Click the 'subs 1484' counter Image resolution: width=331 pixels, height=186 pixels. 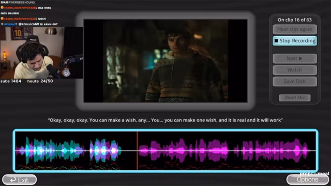pos(11,81)
